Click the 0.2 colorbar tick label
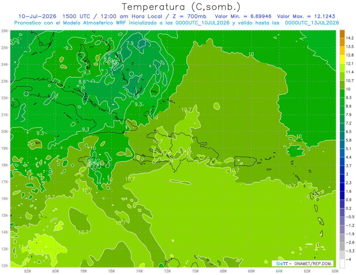This screenshot has width=356, height=275. tap(349, 208)
